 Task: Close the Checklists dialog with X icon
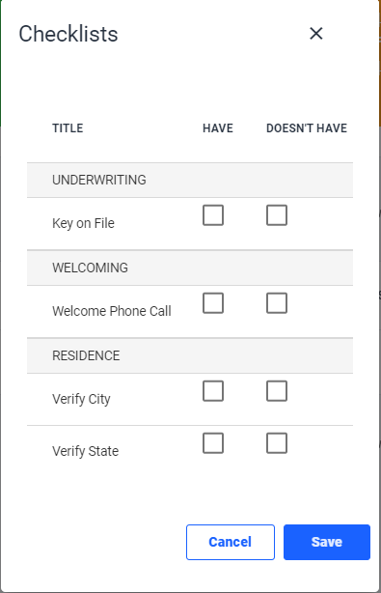tap(316, 33)
